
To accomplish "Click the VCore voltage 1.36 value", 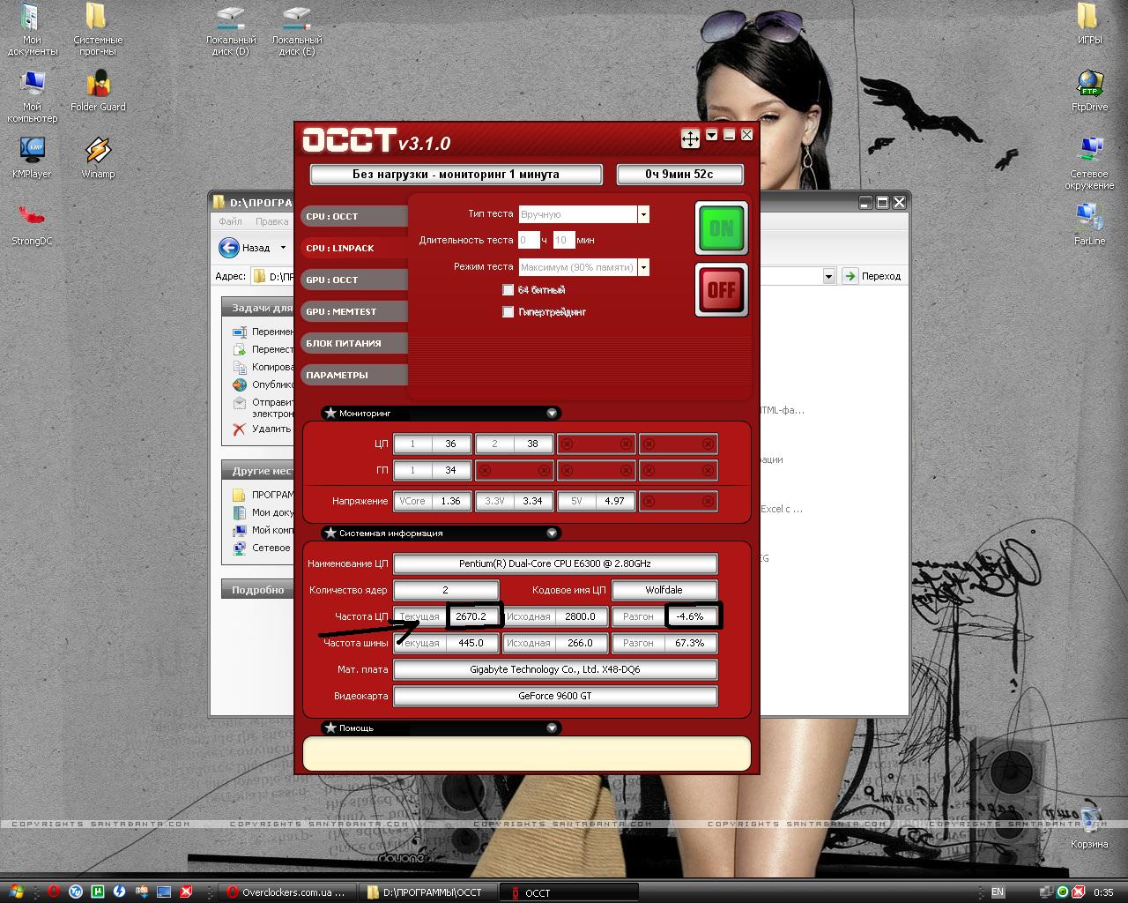I will click(450, 501).
